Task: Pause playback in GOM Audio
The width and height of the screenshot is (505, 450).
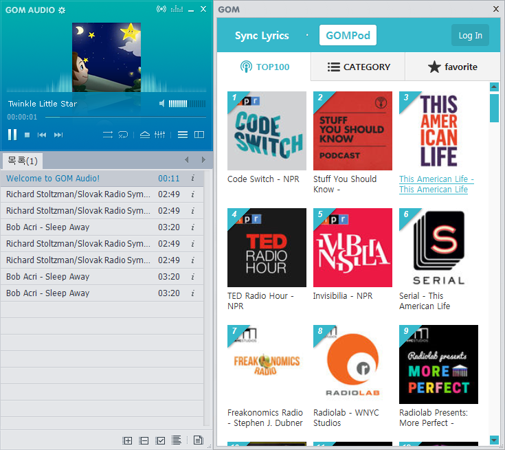Action: pos(12,135)
